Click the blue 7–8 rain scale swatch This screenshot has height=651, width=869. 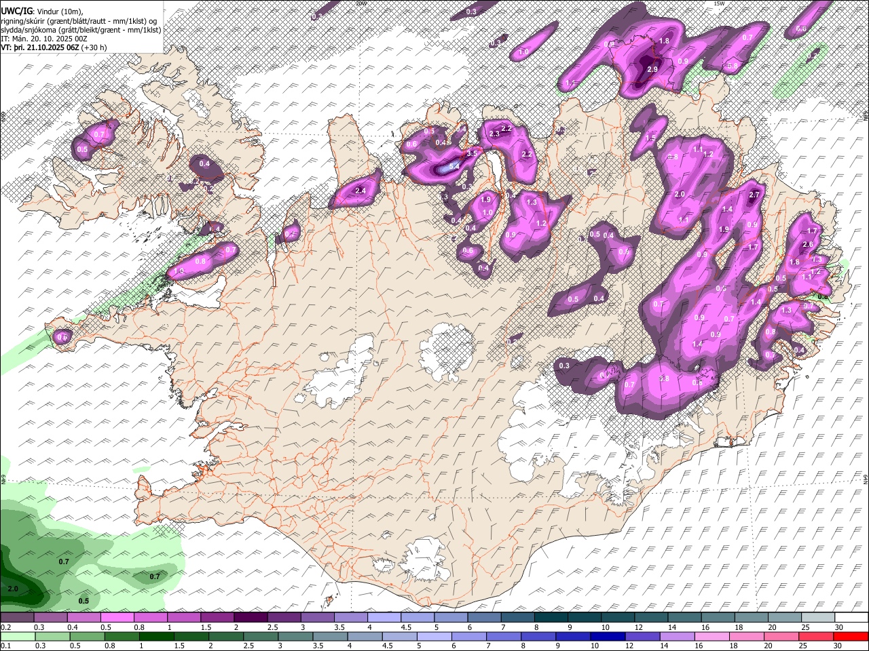(502, 636)
